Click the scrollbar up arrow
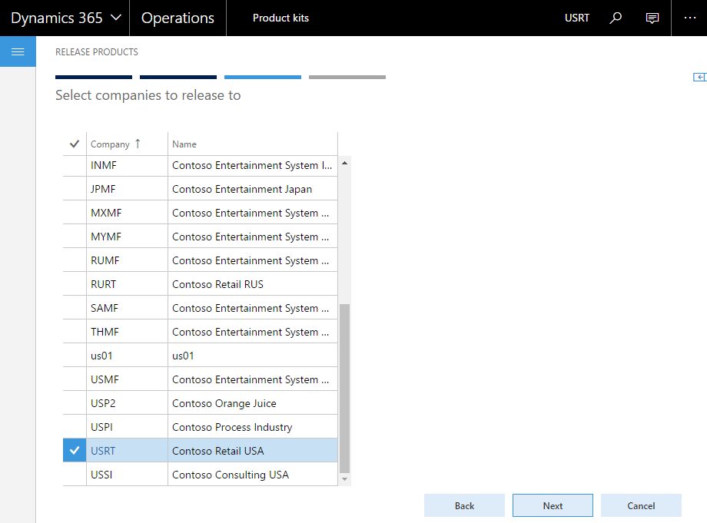Screen dimensions: 707x523 tap(344, 163)
